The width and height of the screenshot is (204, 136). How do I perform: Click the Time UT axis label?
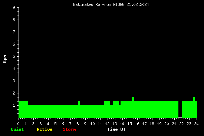coord(116,129)
